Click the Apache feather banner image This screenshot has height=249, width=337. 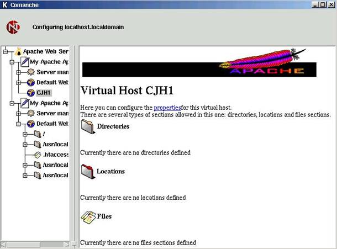199,63
